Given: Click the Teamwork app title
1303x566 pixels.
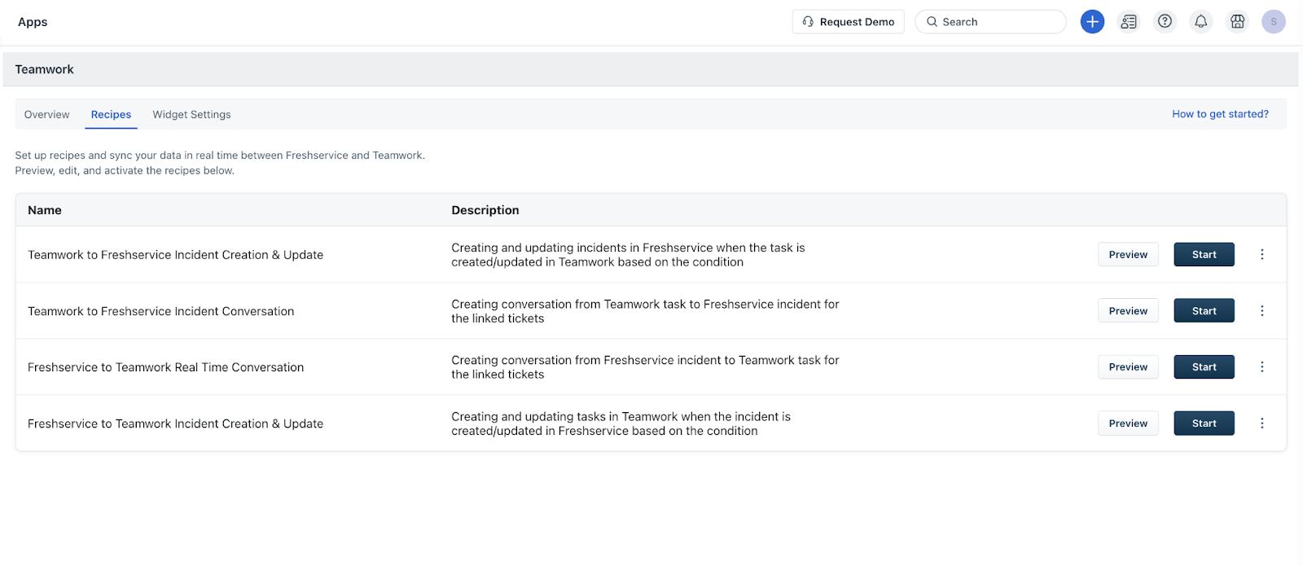Looking at the screenshot, I should click(44, 69).
